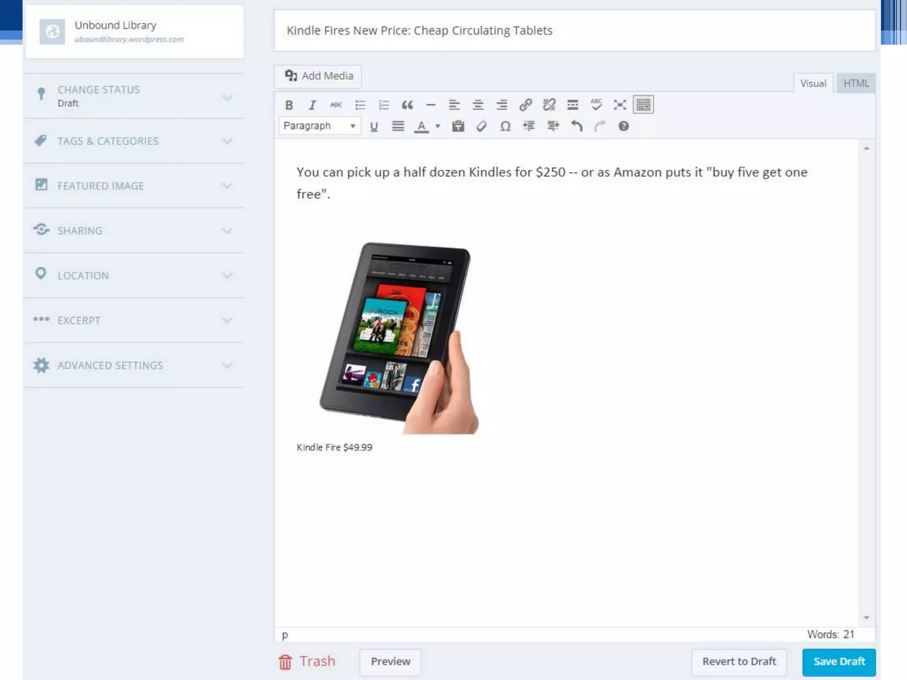Open the text color picker arrow
The image size is (907, 680).
[x=438, y=127]
